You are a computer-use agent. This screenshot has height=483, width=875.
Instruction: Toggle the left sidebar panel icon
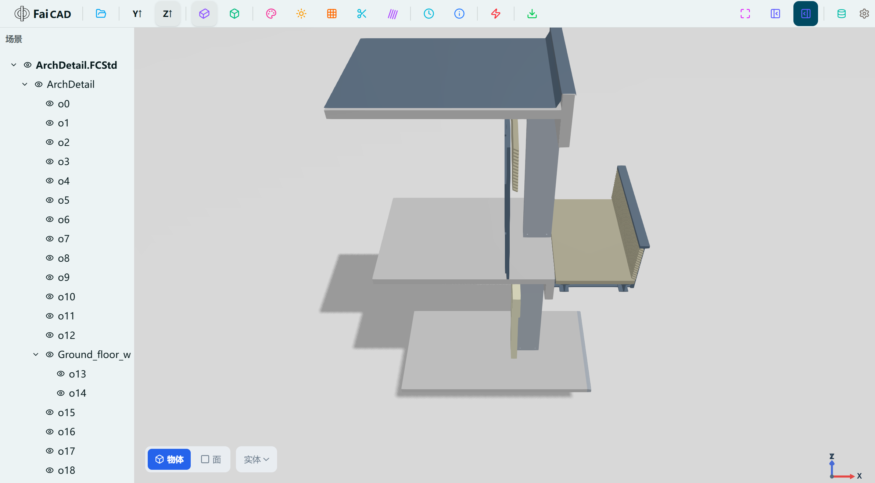[775, 14]
